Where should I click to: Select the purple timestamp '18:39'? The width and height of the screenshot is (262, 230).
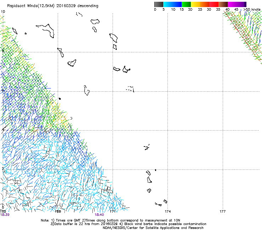(x=5, y=215)
